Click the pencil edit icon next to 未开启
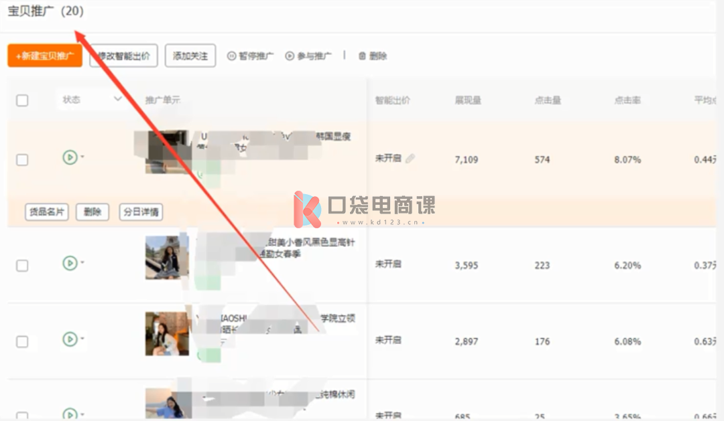This screenshot has width=724, height=421. [410, 158]
